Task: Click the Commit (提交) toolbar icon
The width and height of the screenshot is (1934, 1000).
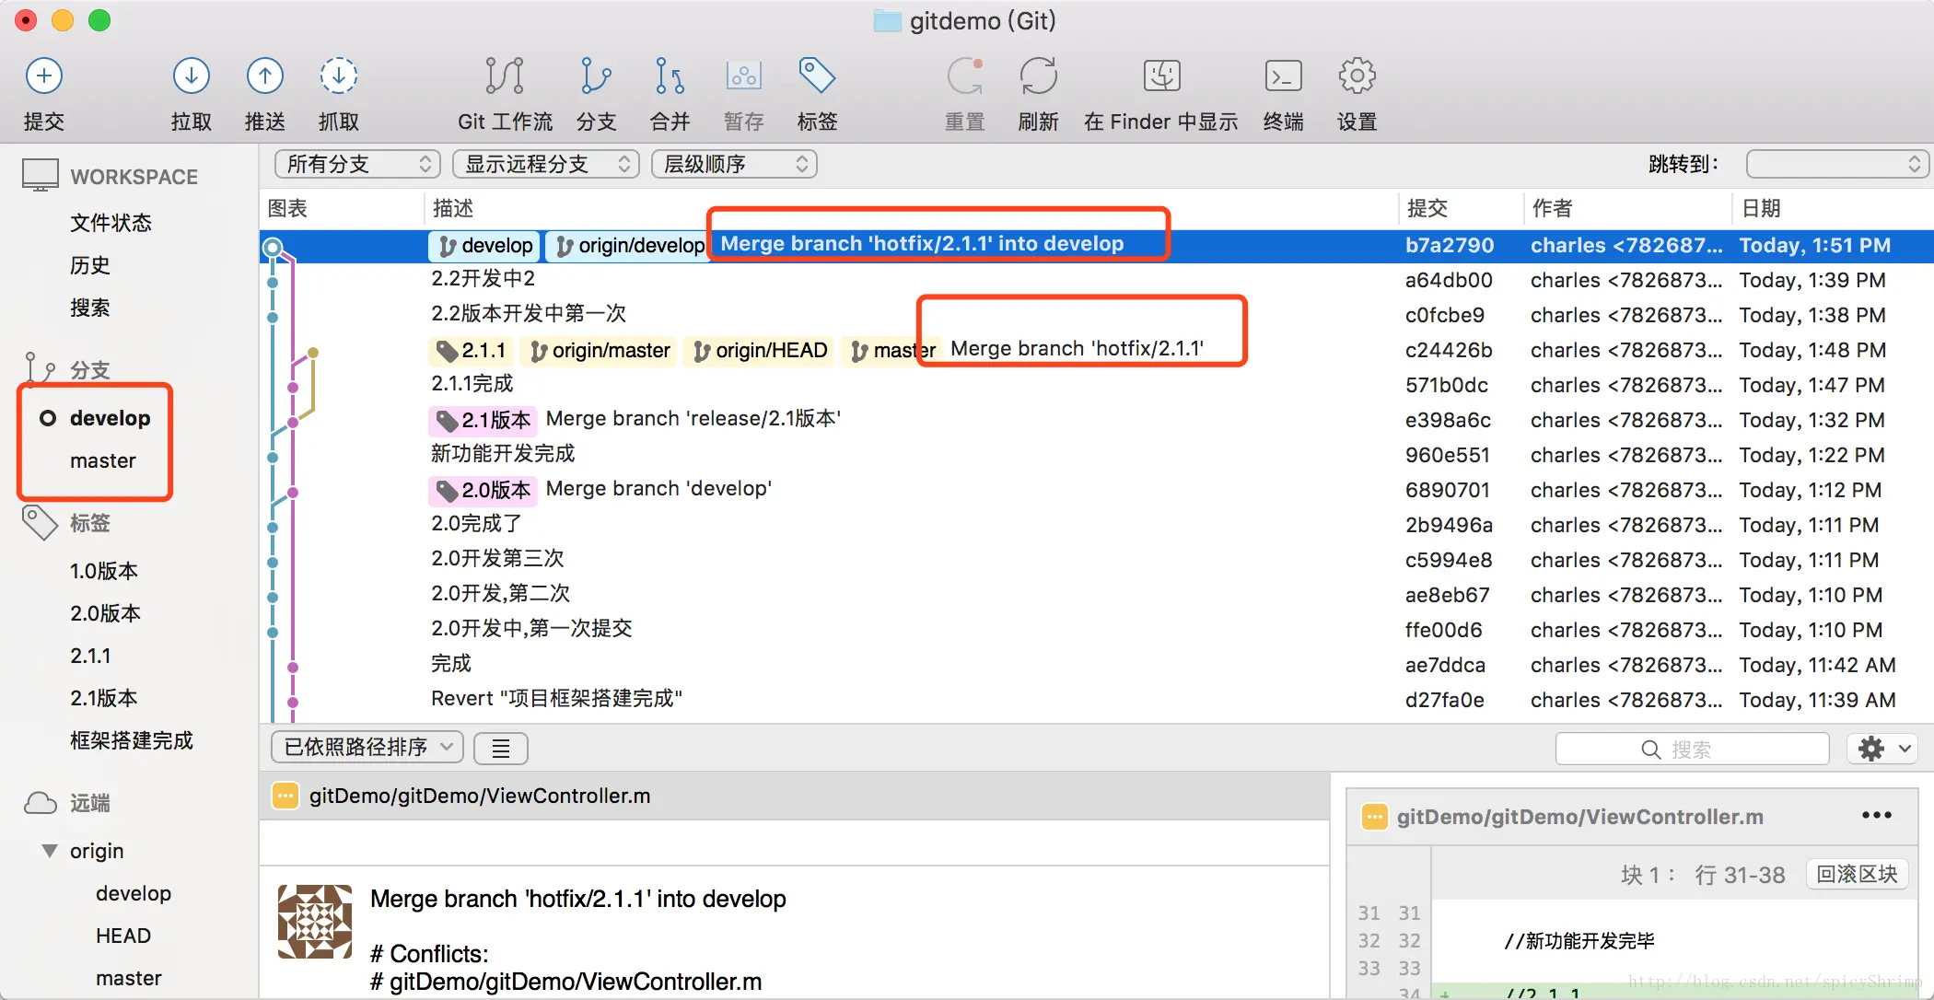Action: 43,76
